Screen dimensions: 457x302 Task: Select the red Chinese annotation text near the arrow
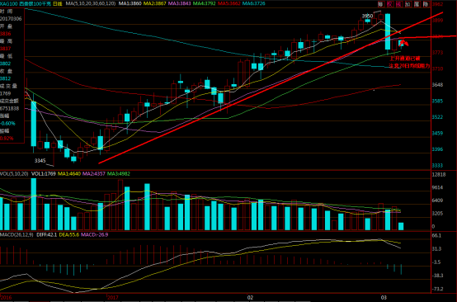tap(409, 62)
